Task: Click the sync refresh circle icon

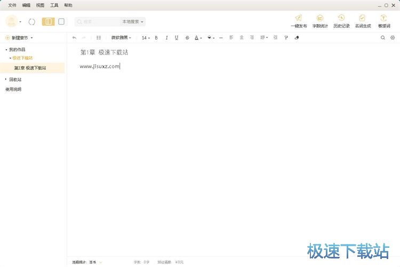Action: coord(32,22)
